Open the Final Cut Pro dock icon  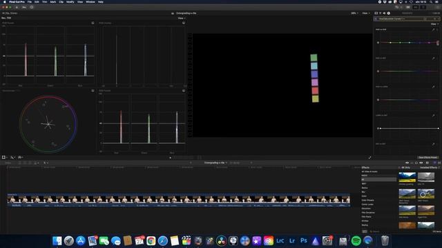186,240
